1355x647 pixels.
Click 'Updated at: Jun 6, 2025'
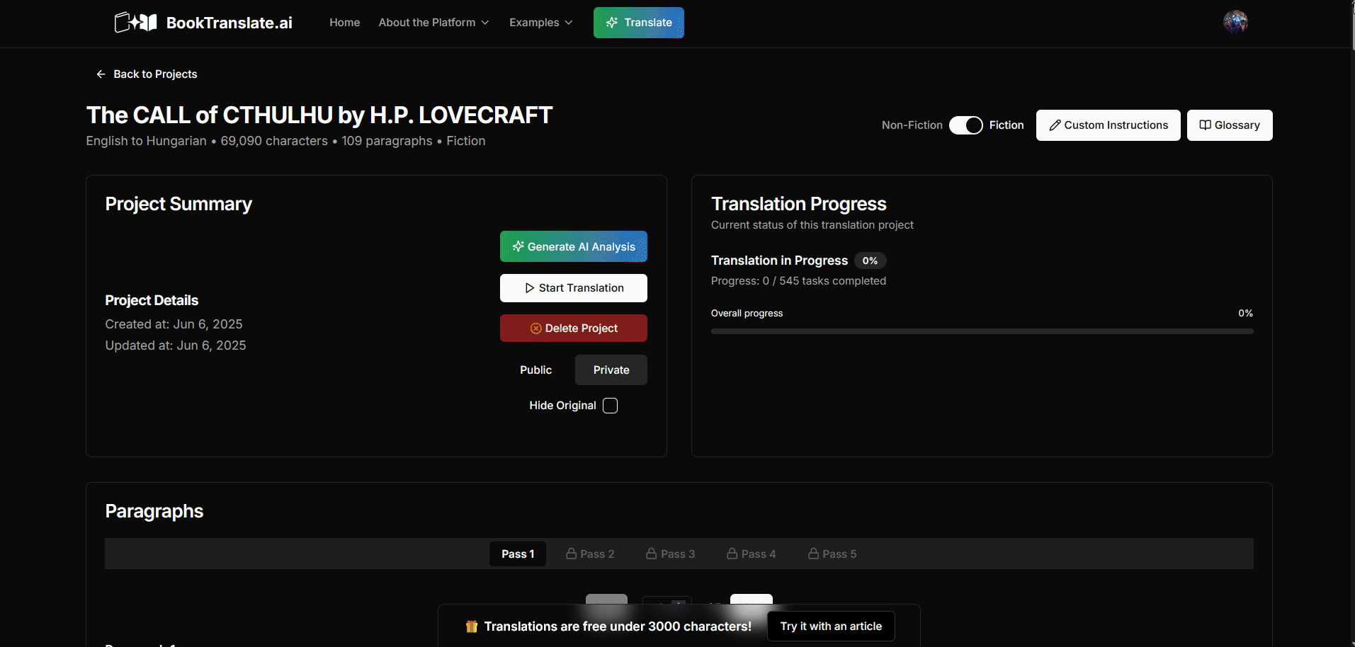click(x=176, y=345)
